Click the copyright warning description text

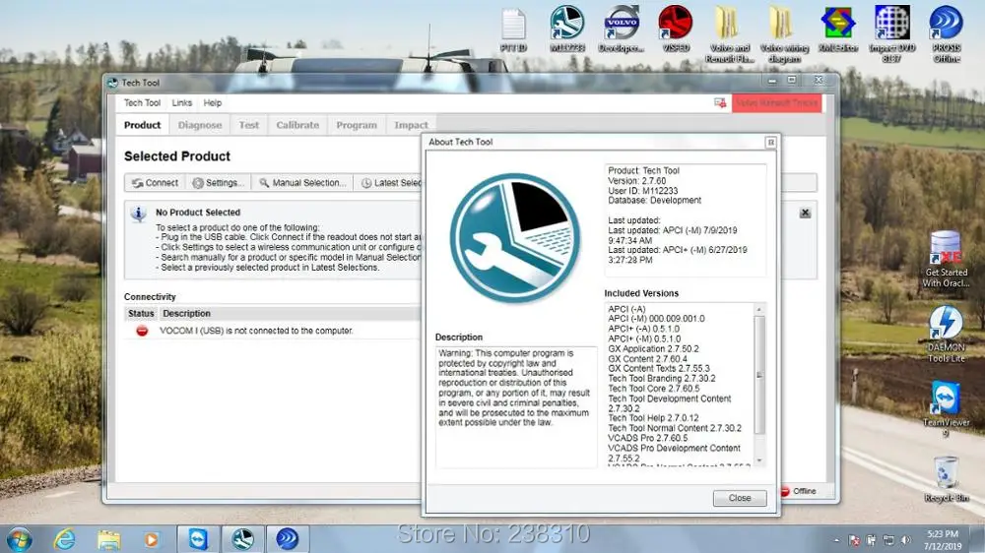pyautogui.click(x=514, y=388)
